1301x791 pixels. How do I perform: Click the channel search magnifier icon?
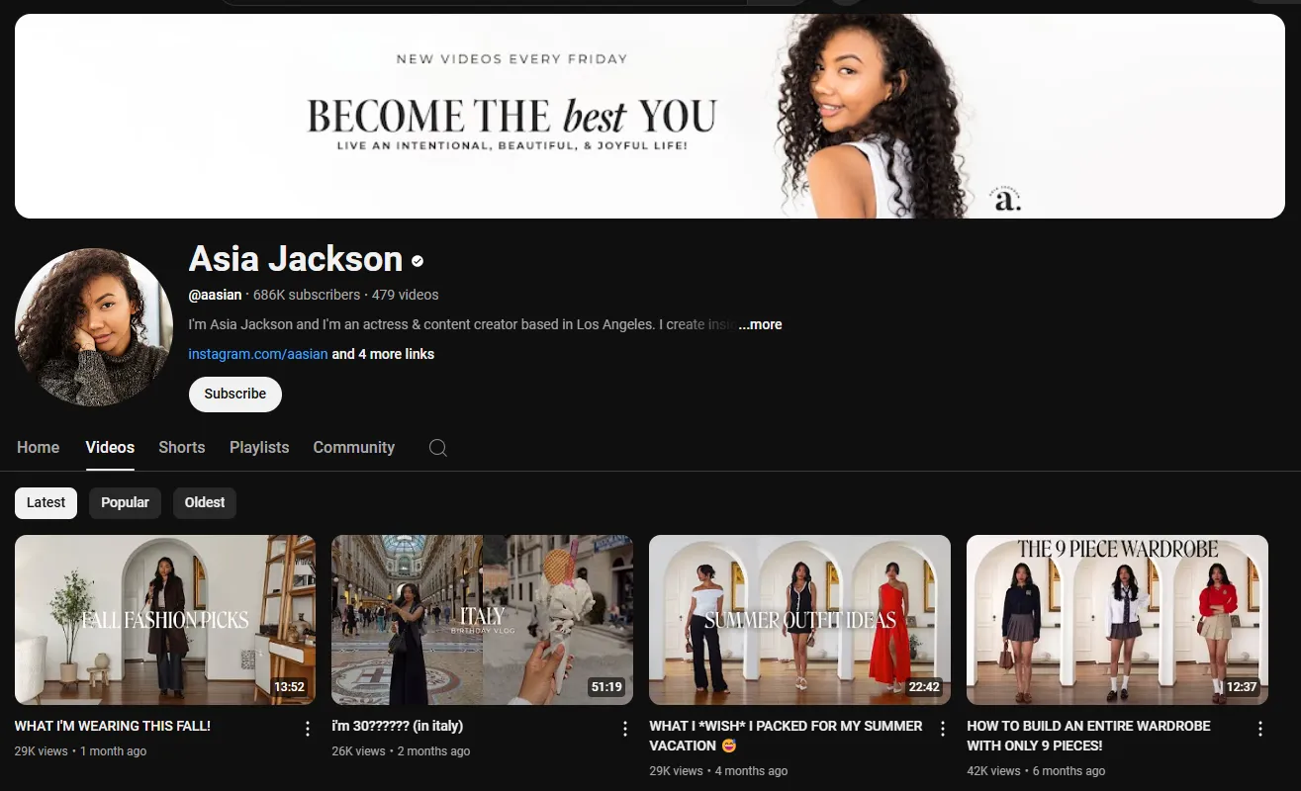tap(437, 448)
